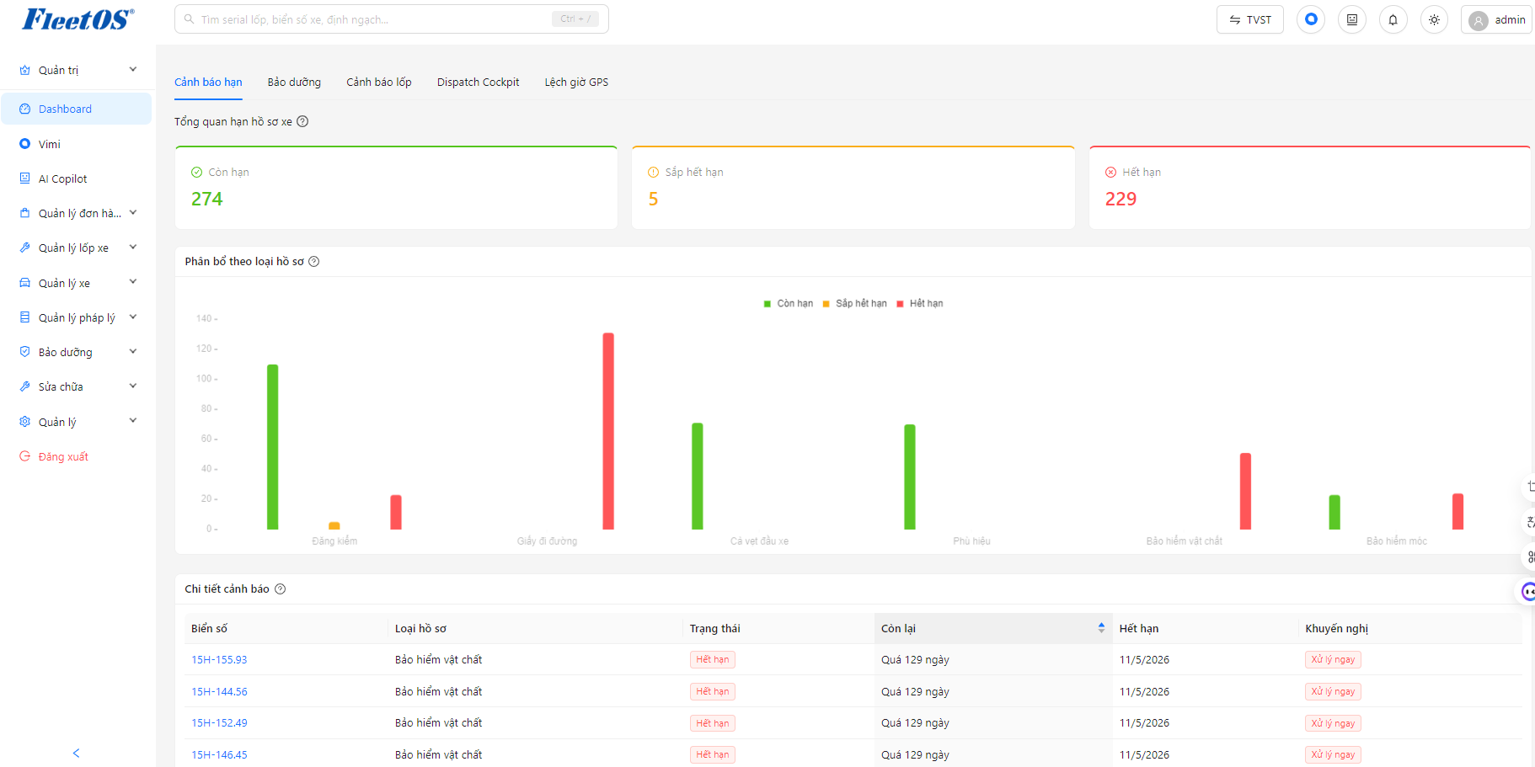Click the Hết hạn summary card

click(x=1310, y=188)
